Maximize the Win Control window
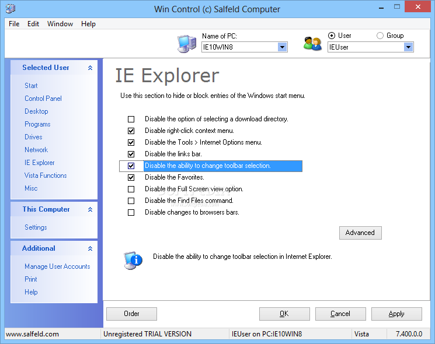Screen dimensions: 435x344 397,7
